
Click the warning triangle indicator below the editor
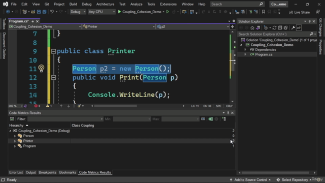(x=48, y=106)
